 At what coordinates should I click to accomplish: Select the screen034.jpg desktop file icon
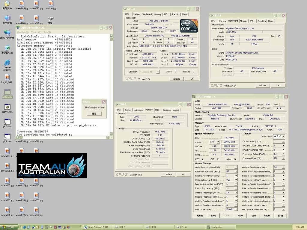pos(36,212)
